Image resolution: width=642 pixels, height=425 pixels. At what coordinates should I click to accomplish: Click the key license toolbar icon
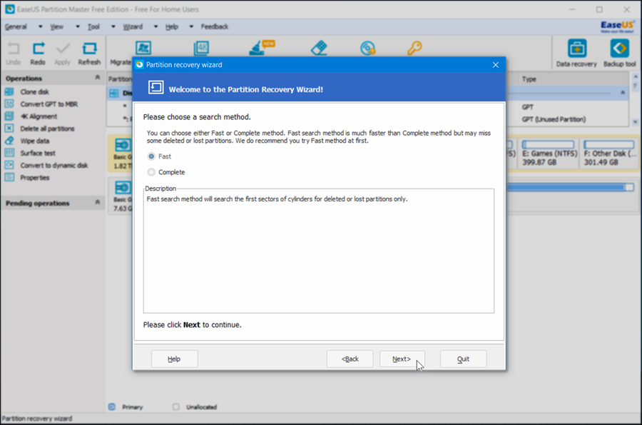coord(414,48)
